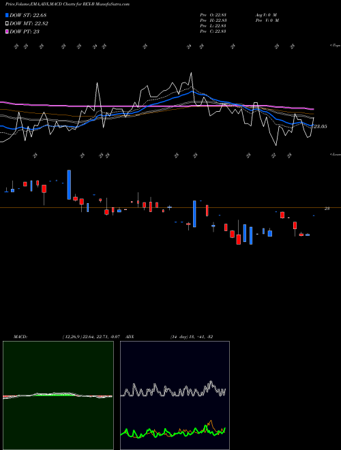Image resolution: width=341 pixels, height=450 pixels.
Task: Click the 'Pre C: 22.83' value
Action: tap(213, 31)
